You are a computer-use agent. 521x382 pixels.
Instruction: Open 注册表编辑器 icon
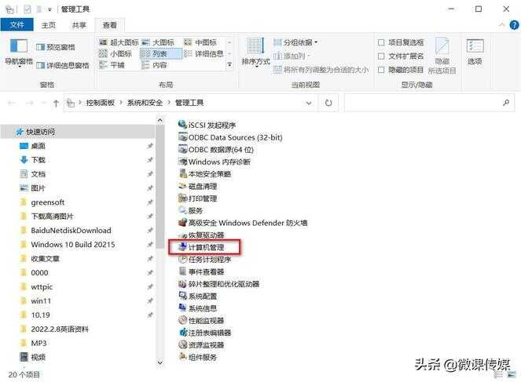click(x=182, y=333)
